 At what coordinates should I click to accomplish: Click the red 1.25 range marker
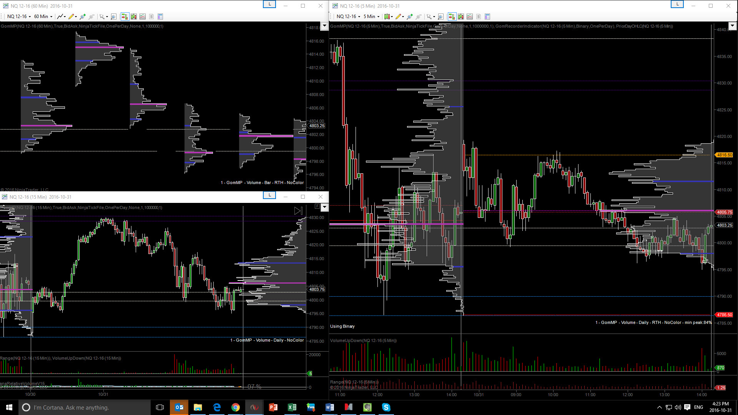point(721,388)
